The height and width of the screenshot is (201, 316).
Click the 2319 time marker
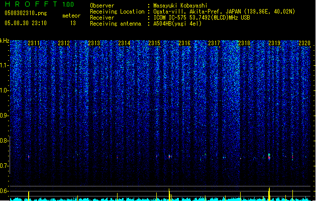pos(274,43)
